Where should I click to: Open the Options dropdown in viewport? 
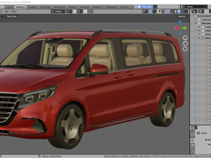pos(182,16)
